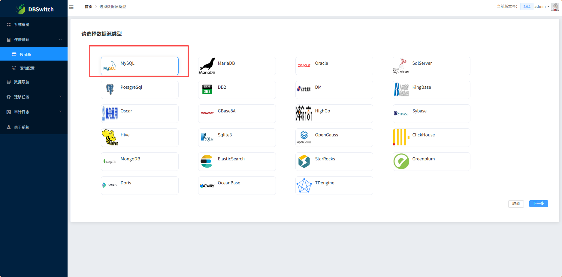Select the MongoDB label text
This screenshot has height=277, width=562.
point(130,159)
